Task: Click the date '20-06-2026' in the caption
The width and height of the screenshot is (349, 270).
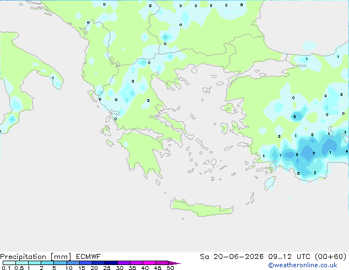Action: tap(238, 257)
